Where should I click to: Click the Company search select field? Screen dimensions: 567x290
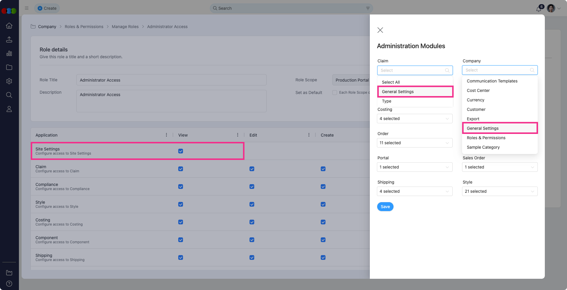pyautogui.click(x=497, y=70)
